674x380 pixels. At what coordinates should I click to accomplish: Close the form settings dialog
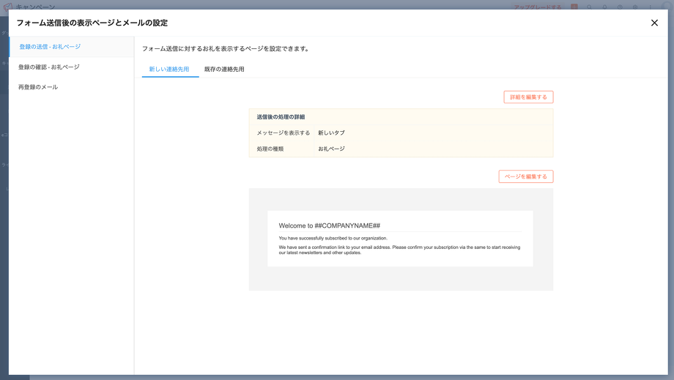point(654,23)
